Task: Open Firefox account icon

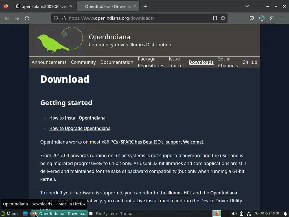Action: 262,18
